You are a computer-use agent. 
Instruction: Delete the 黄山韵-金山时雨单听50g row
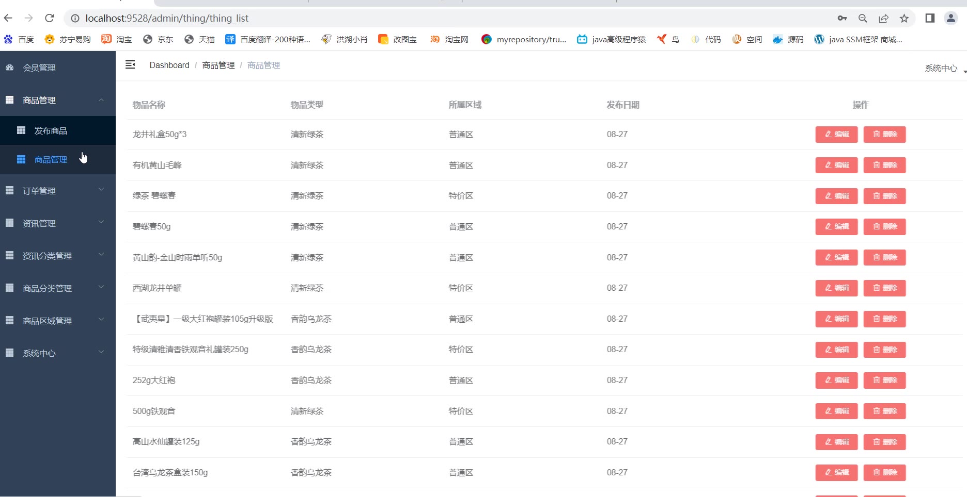(884, 257)
